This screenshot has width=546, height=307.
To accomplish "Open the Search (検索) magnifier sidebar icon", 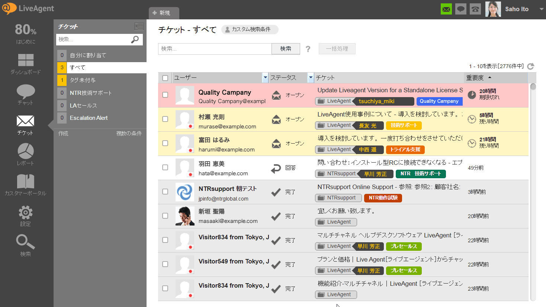I will pos(26,242).
